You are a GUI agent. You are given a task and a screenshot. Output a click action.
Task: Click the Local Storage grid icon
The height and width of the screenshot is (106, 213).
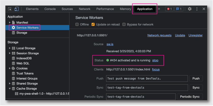pos(13,48)
